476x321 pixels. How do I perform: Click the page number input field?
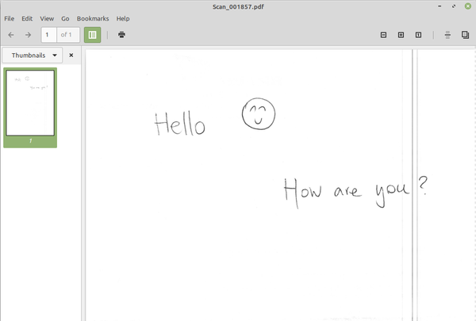point(49,35)
